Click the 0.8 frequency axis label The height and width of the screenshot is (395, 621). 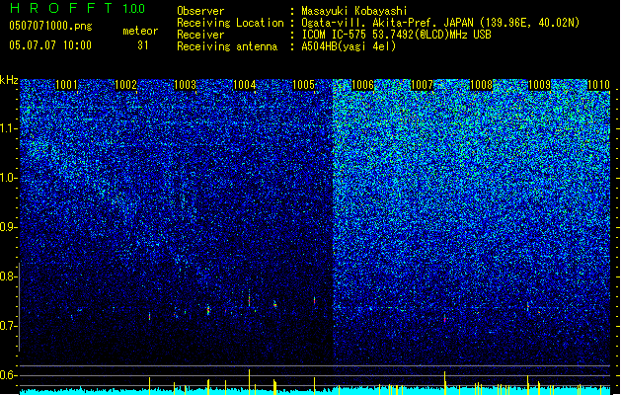(x=9, y=276)
